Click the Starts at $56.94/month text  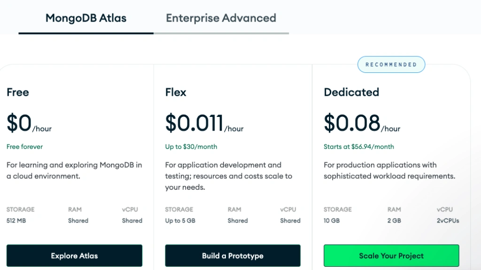tap(359, 147)
